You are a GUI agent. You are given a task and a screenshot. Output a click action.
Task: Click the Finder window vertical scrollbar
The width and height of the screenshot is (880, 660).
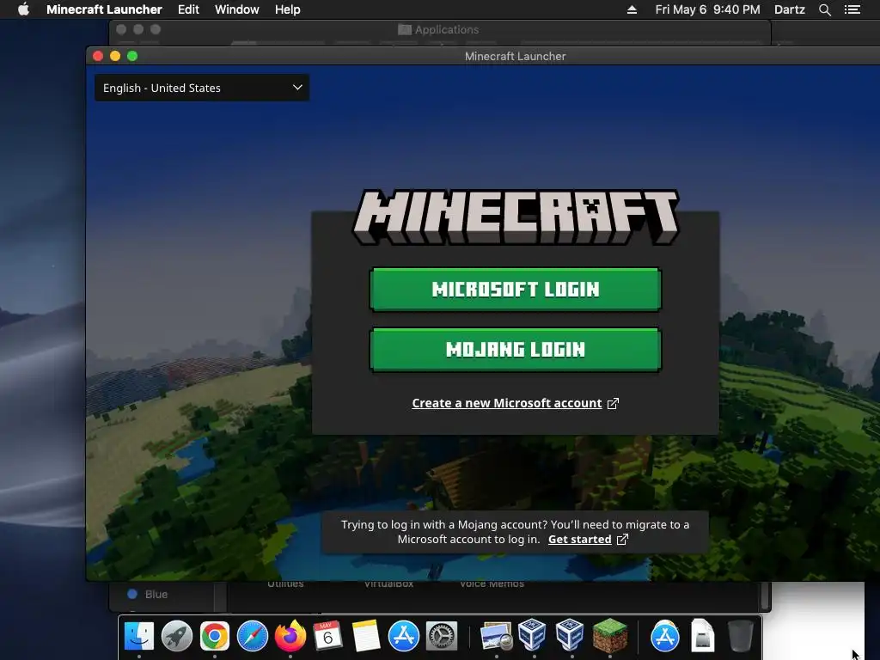(764, 596)
